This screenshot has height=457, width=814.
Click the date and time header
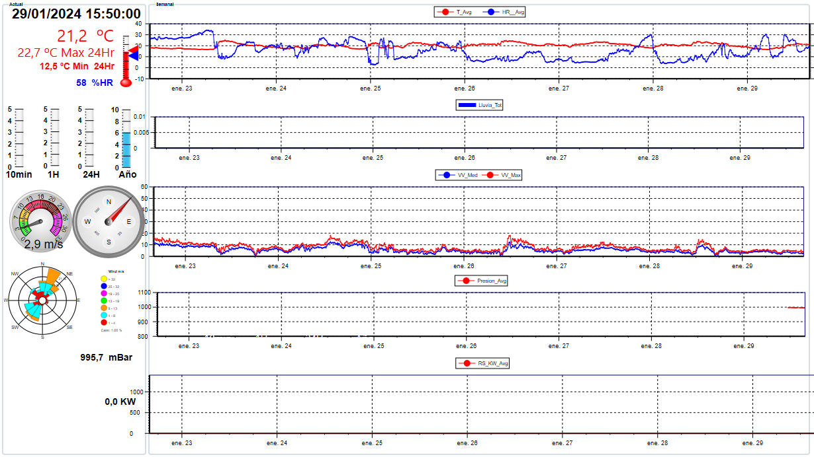tap(76, 14)
